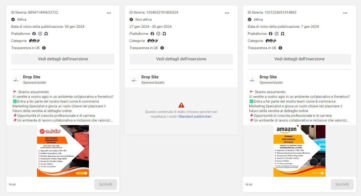361x196 pixels.
Task: Click Vedi dettagli dell'inserzione on first ad
Action: coord(63,59)
